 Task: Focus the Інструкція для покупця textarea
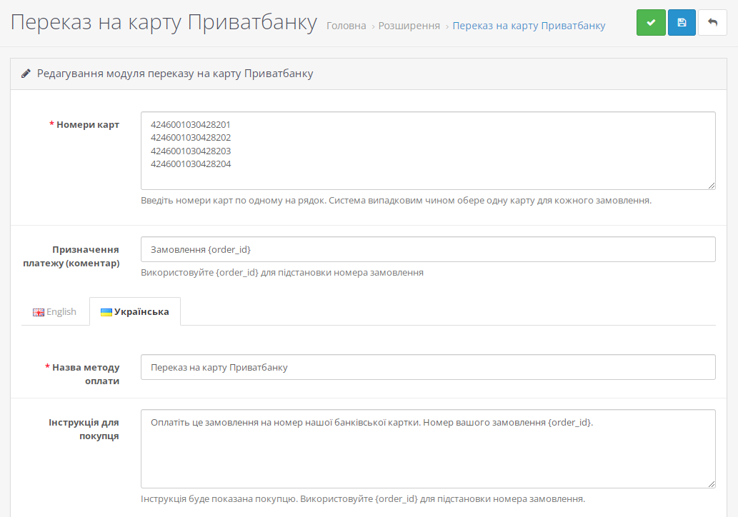(x=428, y=448)
